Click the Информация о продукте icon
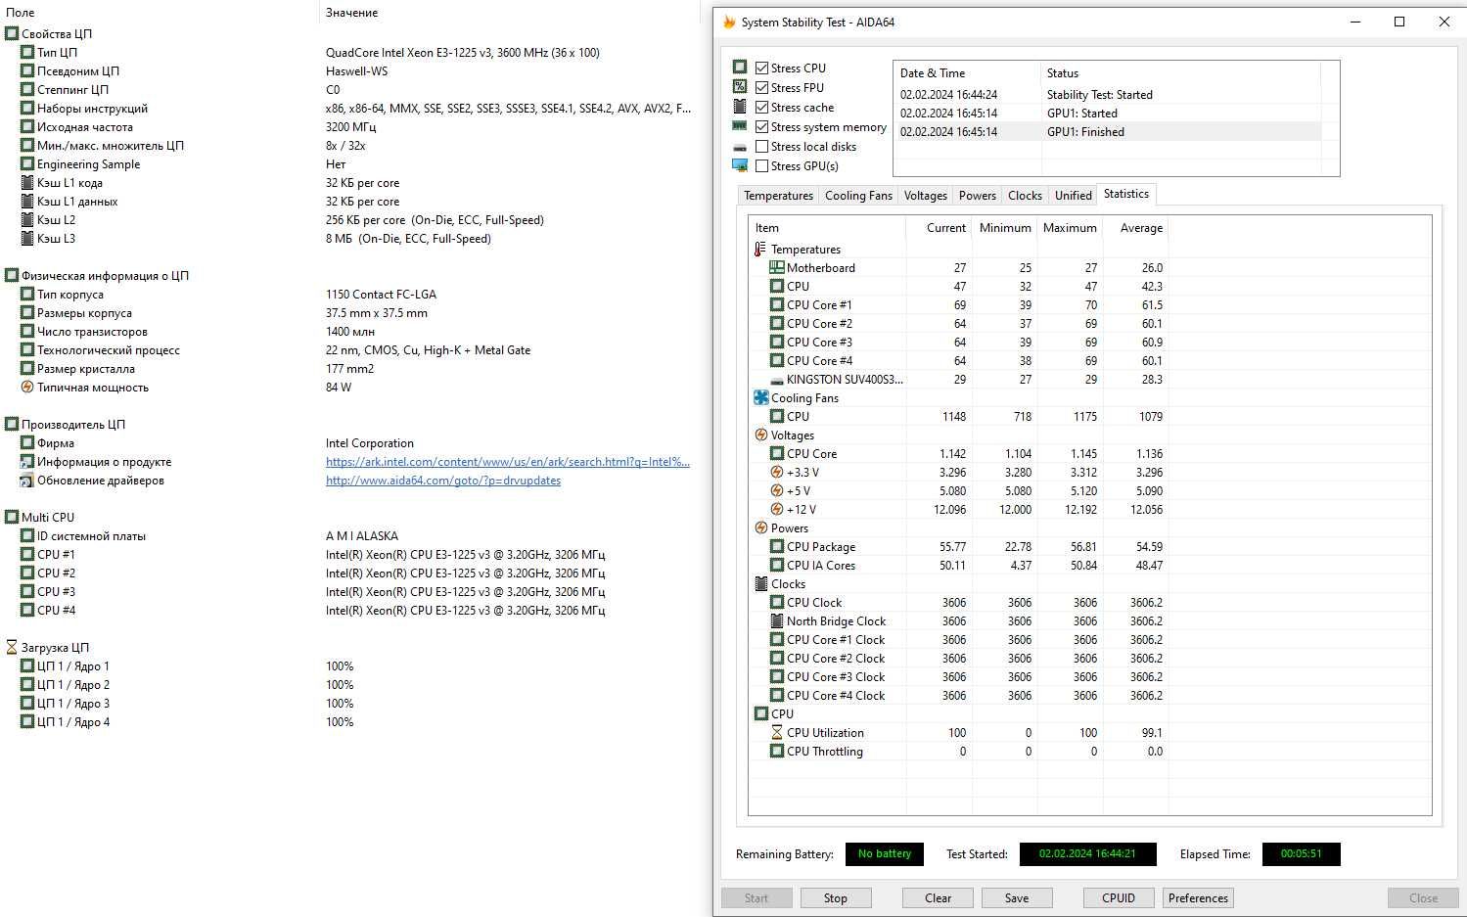 27,462
